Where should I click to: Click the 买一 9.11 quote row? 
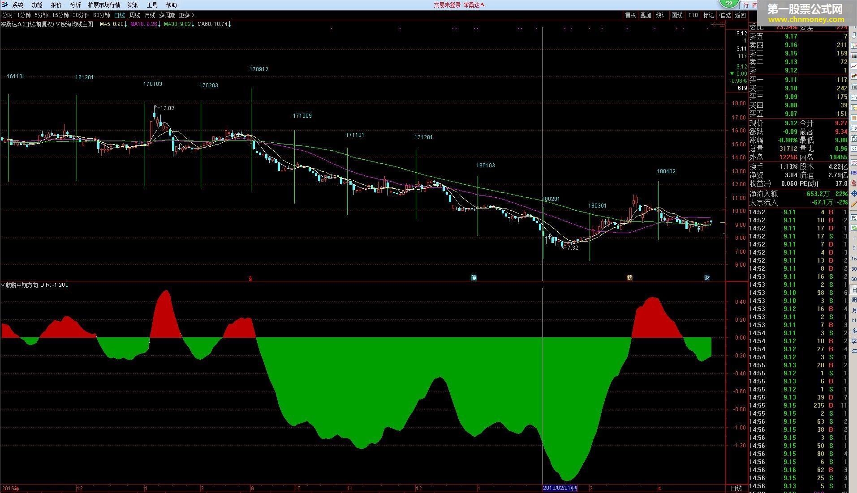799,80
